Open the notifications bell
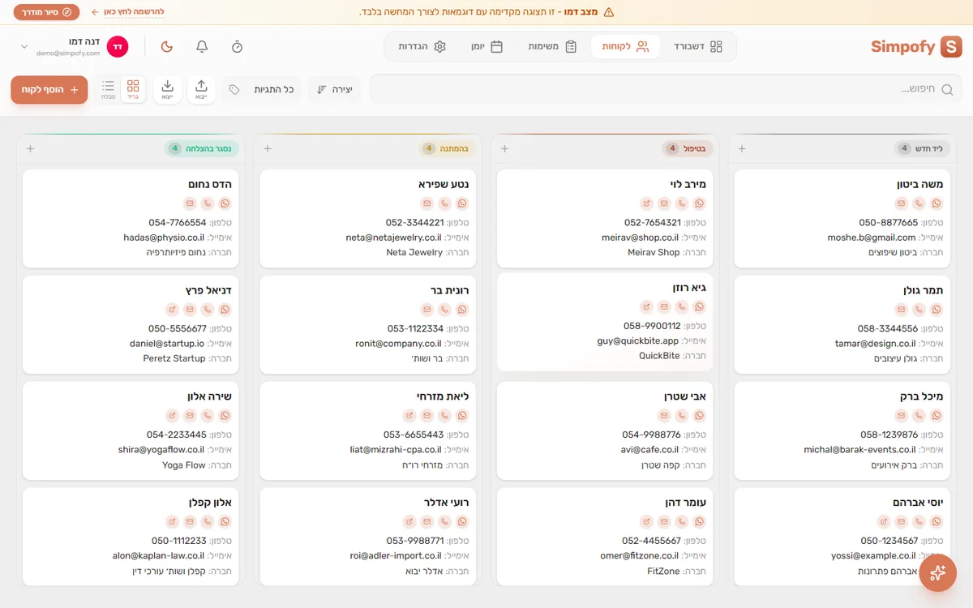 point(202,47)
